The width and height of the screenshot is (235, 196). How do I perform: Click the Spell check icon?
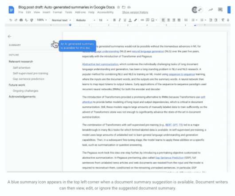pos(26,20)
